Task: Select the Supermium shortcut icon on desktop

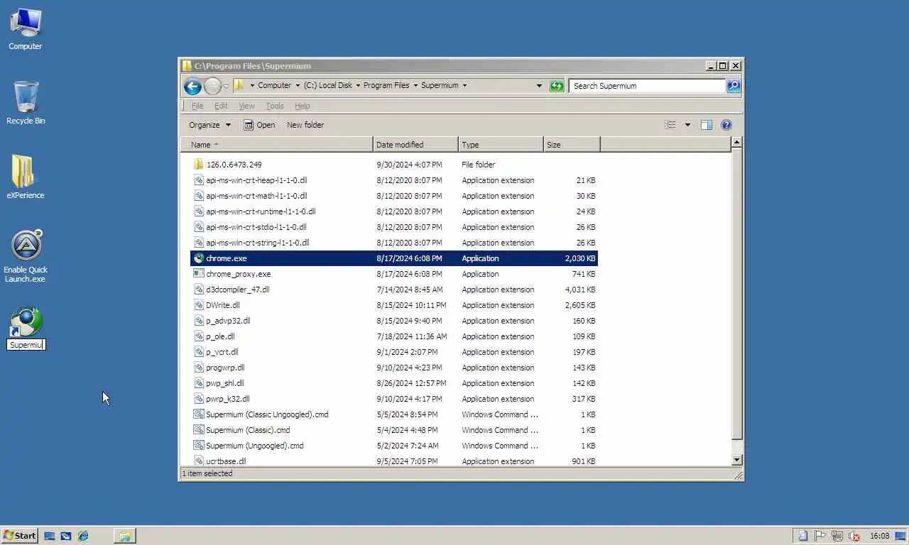Action: 26,322
